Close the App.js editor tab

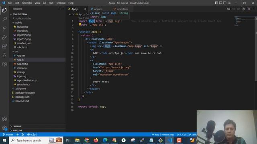coord(85,9)
